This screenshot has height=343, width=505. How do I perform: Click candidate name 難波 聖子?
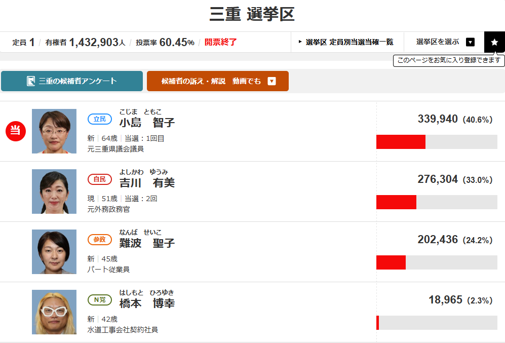(147, 243)
